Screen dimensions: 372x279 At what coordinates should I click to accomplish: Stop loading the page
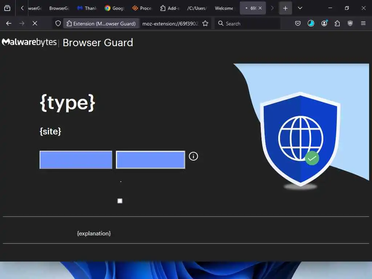point(35,23)
